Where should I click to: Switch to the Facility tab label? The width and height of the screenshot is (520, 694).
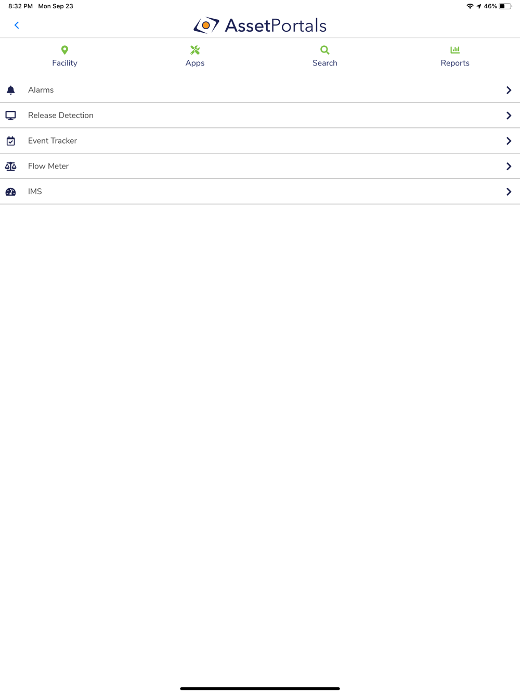[64, 63]
